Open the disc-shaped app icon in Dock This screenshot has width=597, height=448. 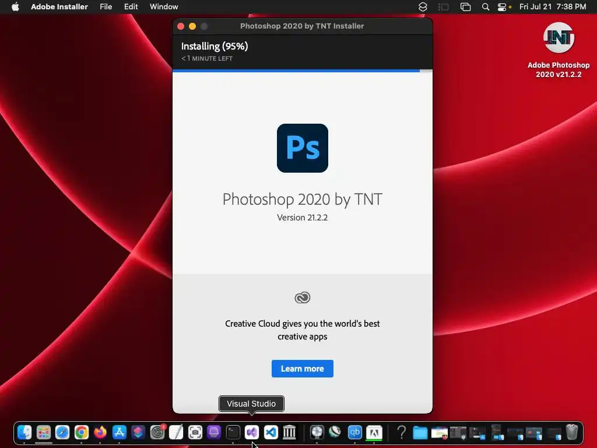coord(317,432)
